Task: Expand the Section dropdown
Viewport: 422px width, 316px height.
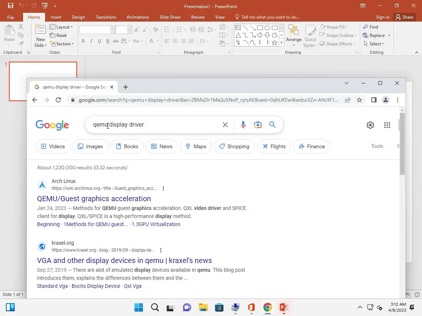Action: (x=62, y=44)
